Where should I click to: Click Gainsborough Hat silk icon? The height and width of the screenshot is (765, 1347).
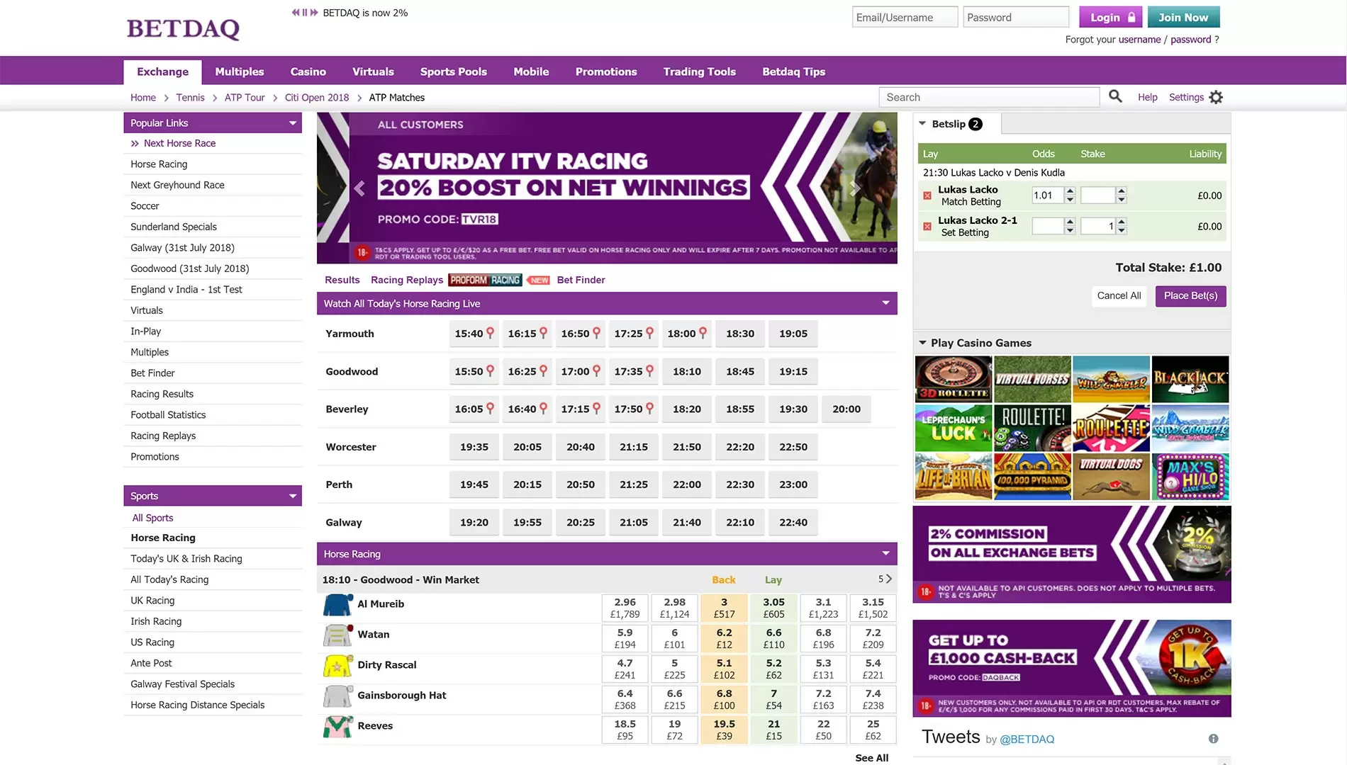click(337, 696)
